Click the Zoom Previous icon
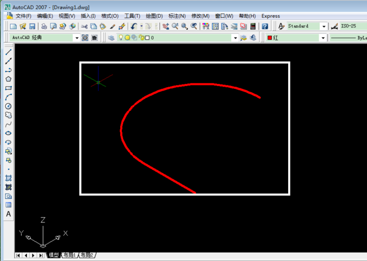The height and width of the screenshot is (261, 367). tap(194, 26)
